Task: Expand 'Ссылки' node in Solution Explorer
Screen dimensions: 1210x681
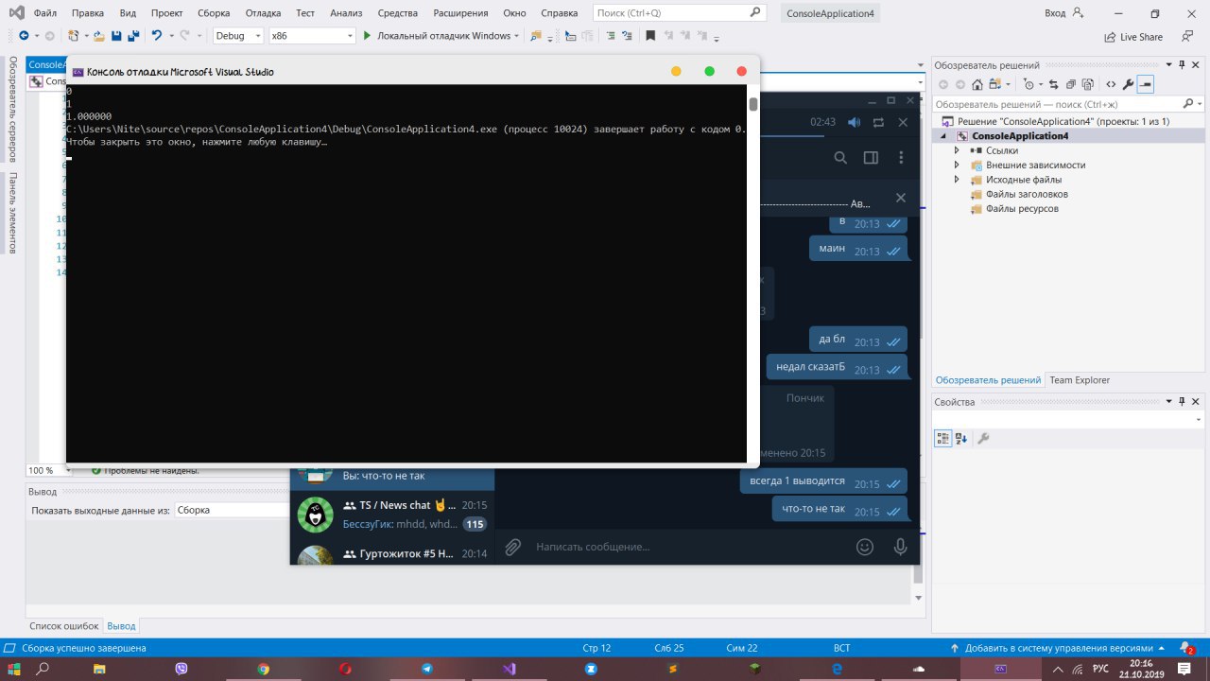Action: click(x=957, y=150)
